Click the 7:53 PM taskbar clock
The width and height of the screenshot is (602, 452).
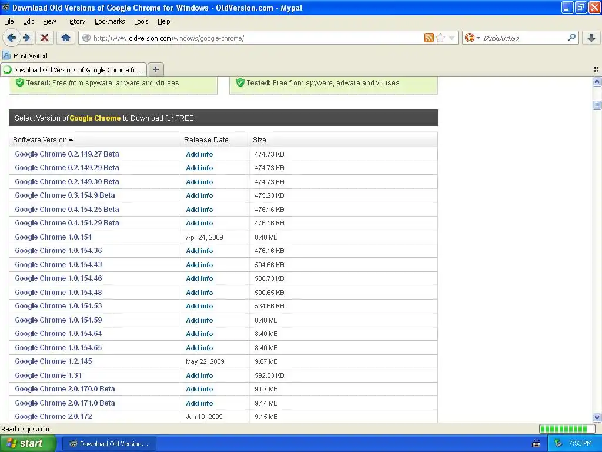[580, 444]
